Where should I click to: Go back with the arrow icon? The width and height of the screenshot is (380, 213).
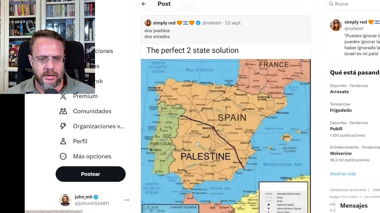tap(144, 4)
